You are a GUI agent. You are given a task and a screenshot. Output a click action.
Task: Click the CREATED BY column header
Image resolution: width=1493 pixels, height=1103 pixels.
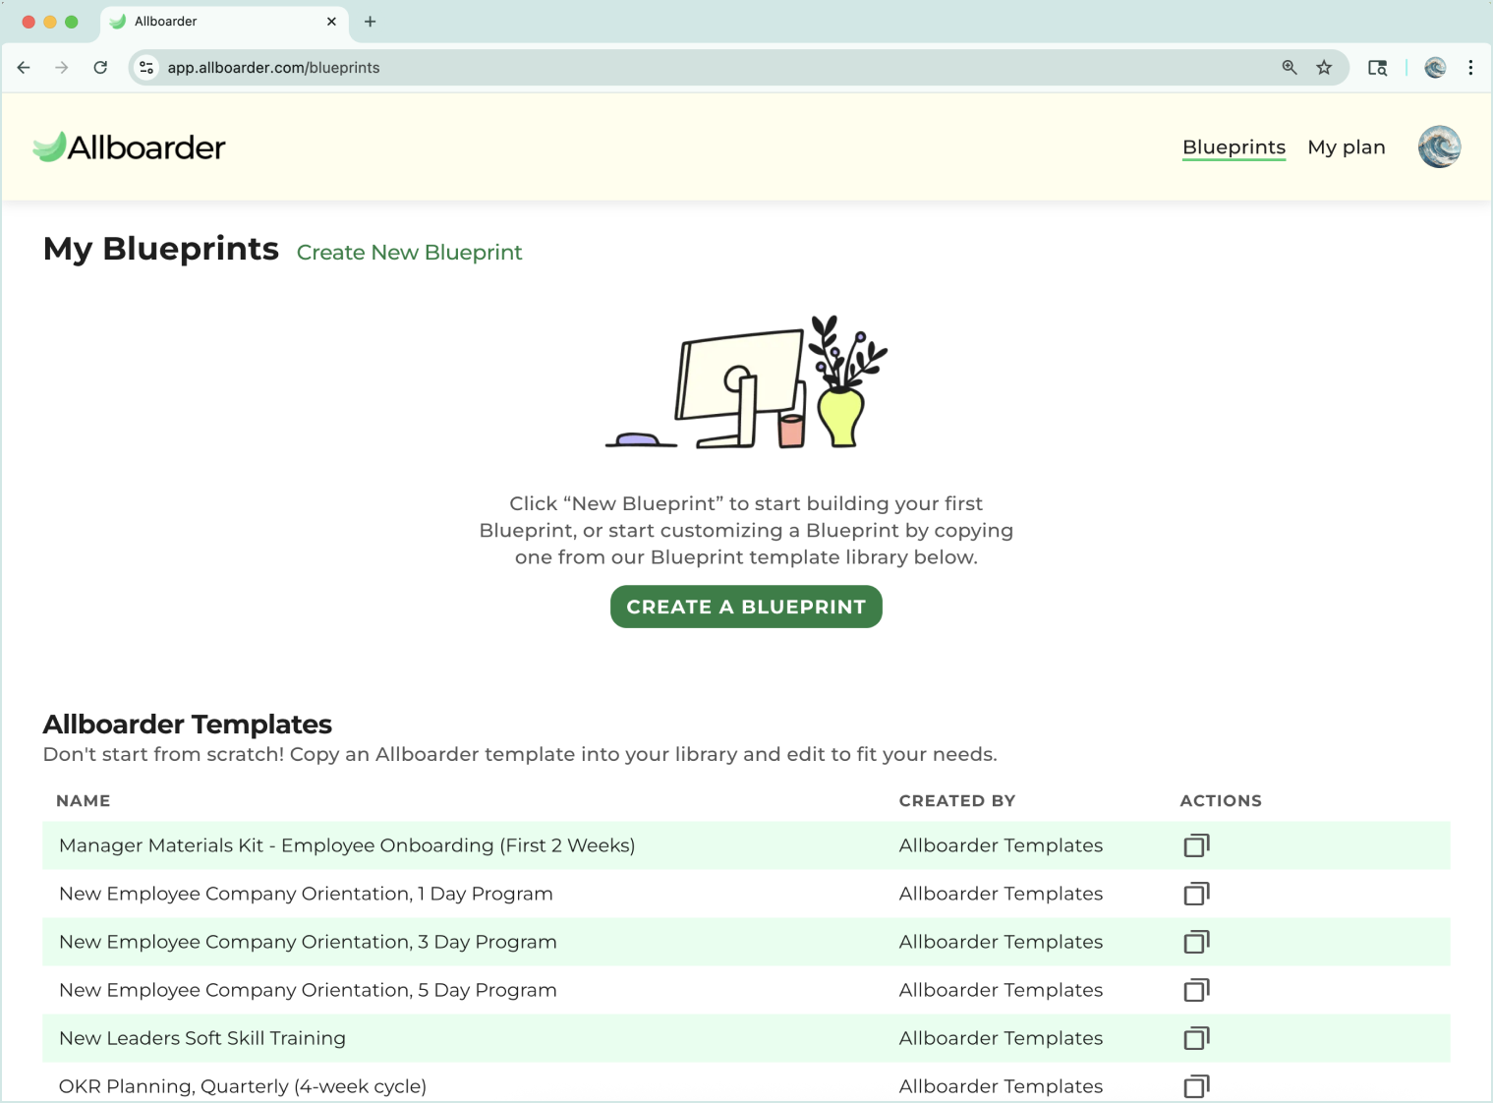click(957, 801)
